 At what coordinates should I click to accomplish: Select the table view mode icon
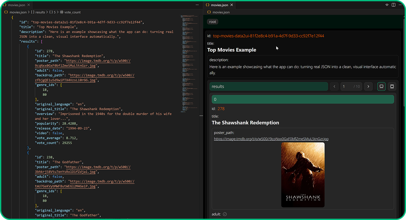click(x=392, y=86)
